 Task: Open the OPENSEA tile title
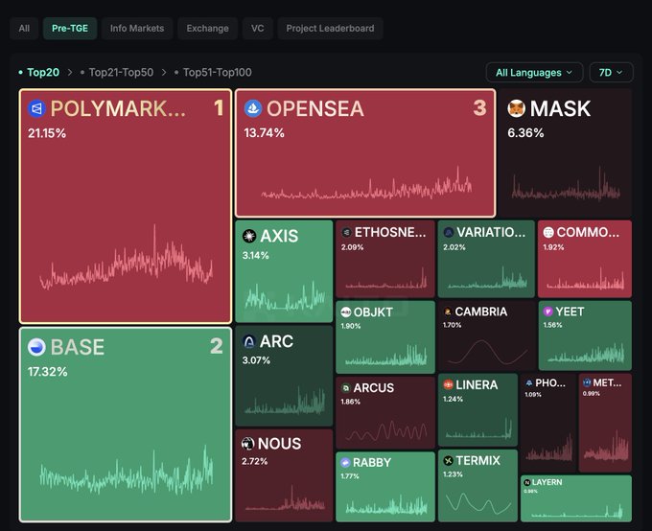tap(315, 109)
